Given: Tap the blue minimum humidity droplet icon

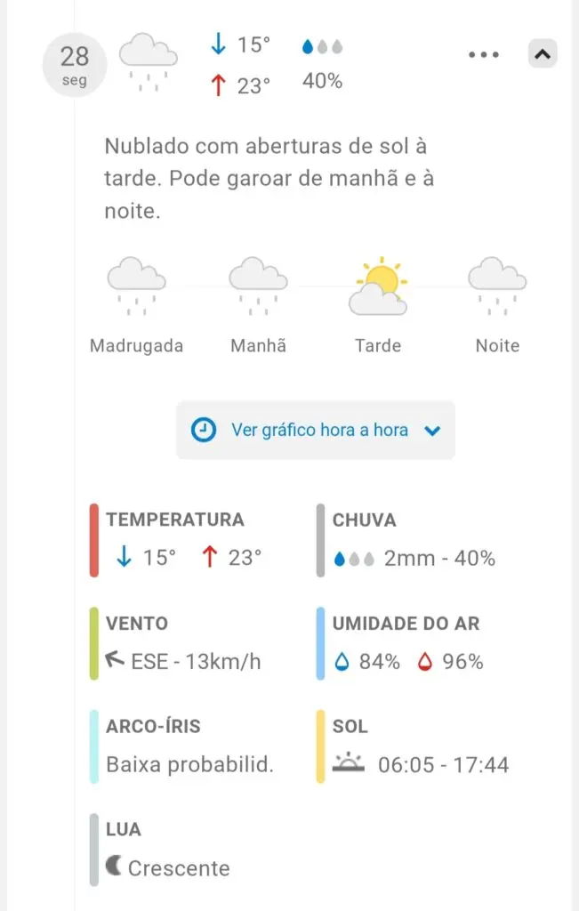Looking at the screenshot, I should click(342, 661).
